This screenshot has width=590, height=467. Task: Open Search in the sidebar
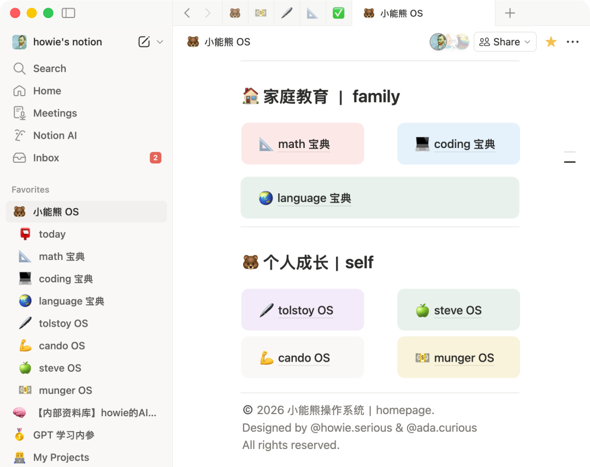click(x=86, y=68)
